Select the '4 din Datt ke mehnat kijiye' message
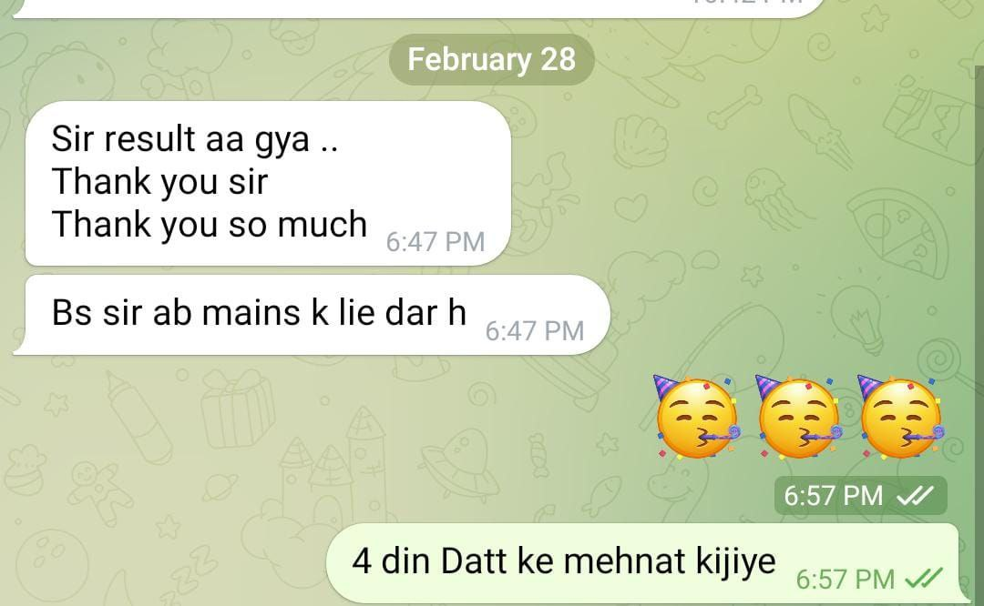Screen dimensions: 984x606 click(646, 563)
